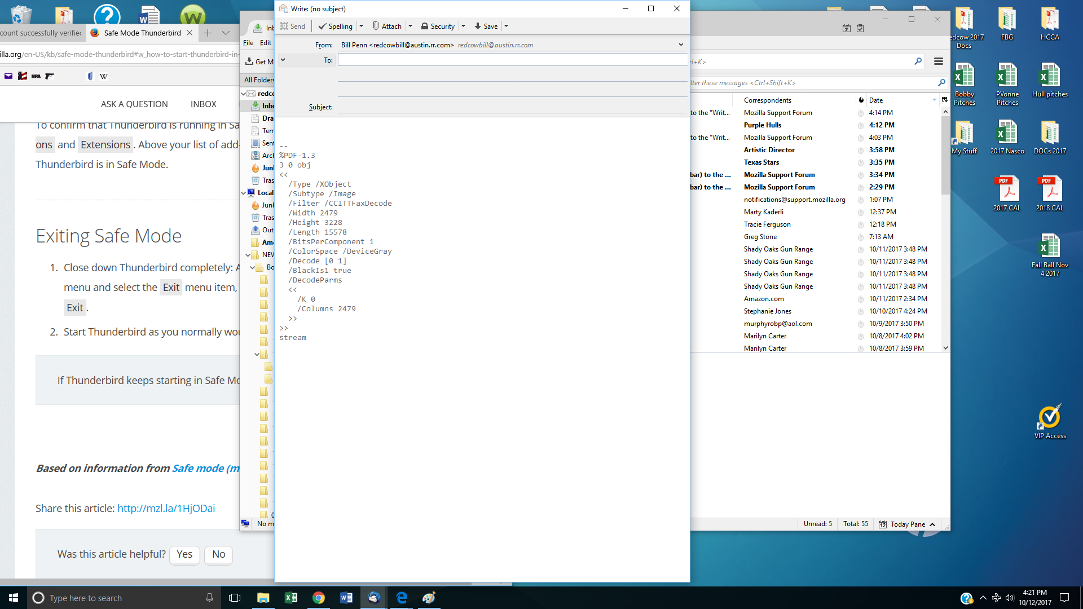1083x609 pixels.
Task: Open the recipient type chevron beside To
Action: click(283, 59)
